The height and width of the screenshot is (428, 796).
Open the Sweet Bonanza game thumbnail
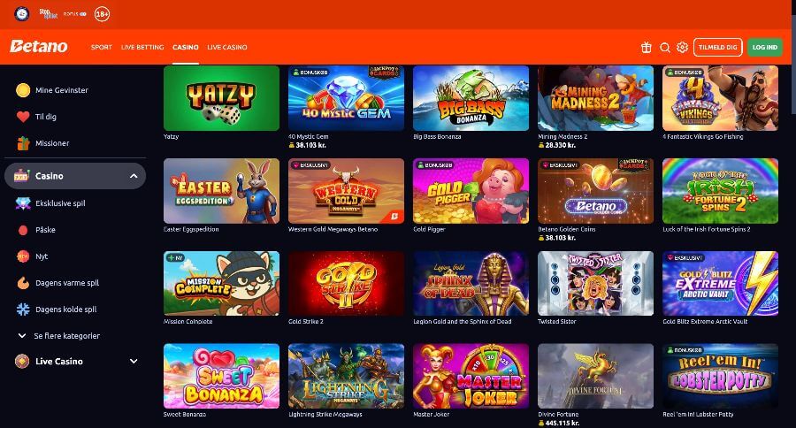[221, 376]
